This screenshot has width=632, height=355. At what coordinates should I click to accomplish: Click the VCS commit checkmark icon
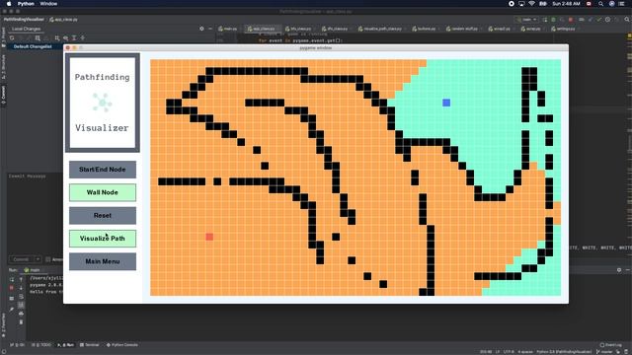pos(599,20)
